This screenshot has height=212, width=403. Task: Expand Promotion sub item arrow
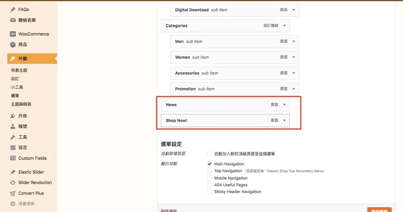[x=294, y=89]
